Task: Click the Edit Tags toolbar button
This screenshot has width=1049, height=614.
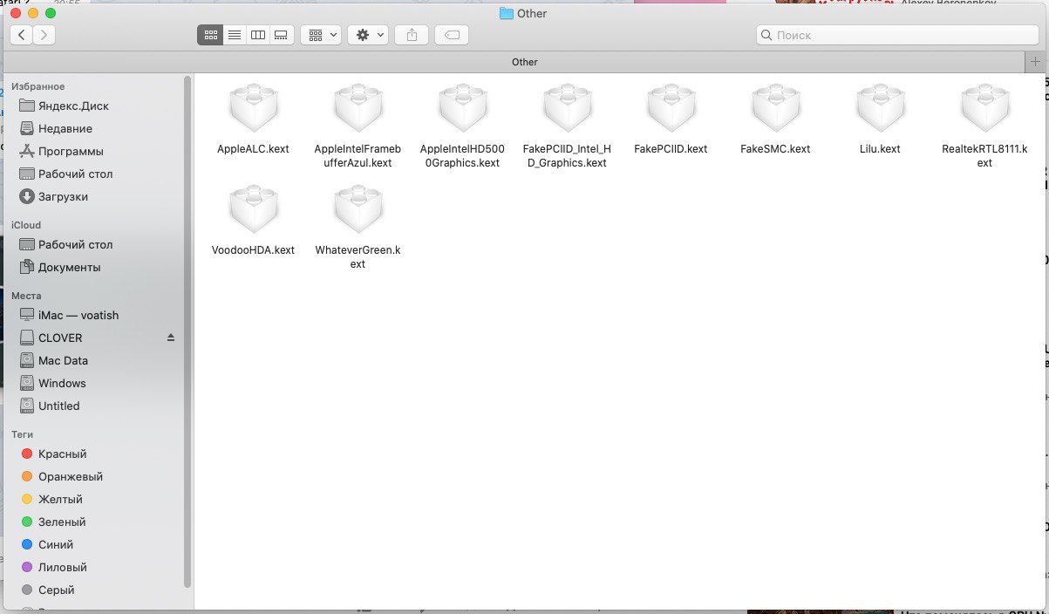Action: 452,35
